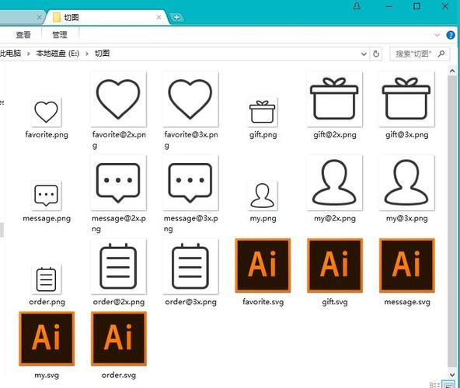
Task: Select the favorite@3x.png heart thumbnail
Action: (x=190, y=99)
